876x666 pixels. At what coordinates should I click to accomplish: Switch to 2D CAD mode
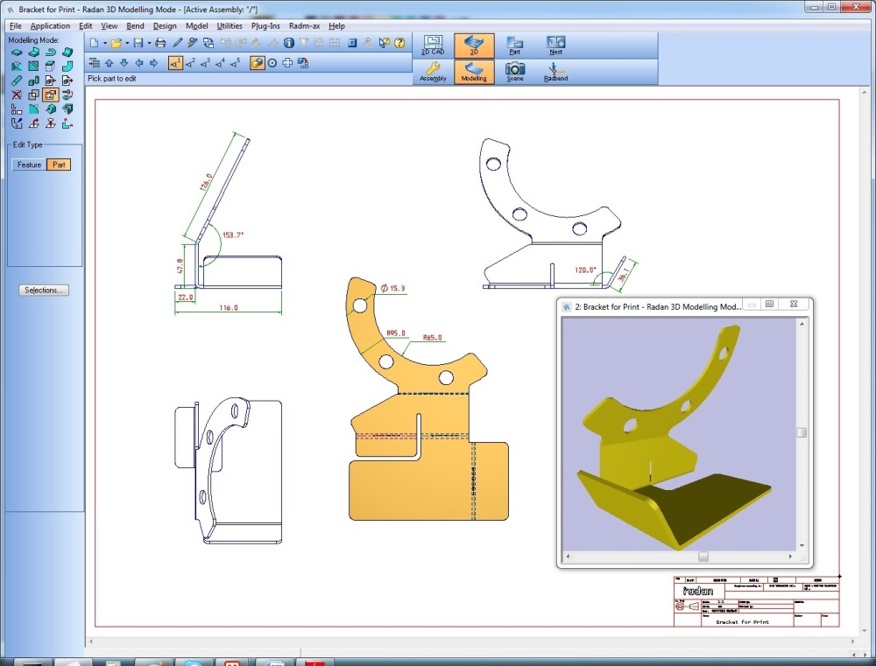tap(433, 46)
